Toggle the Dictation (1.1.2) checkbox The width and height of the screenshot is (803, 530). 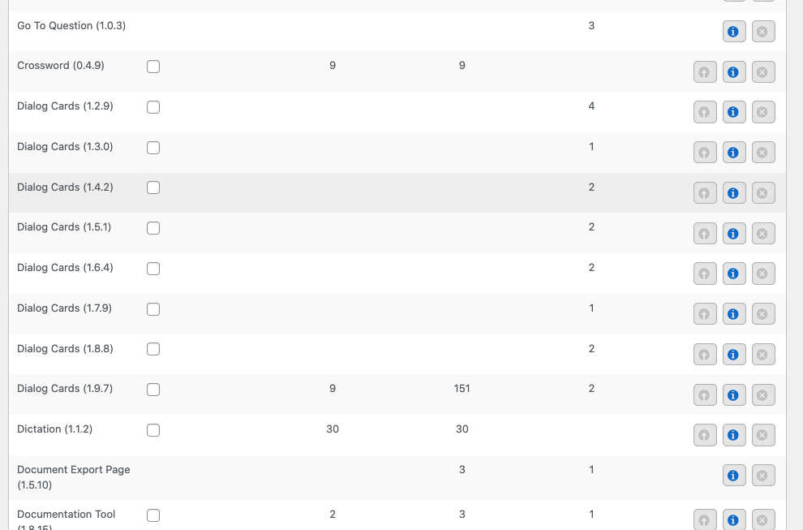pos(153,430)
